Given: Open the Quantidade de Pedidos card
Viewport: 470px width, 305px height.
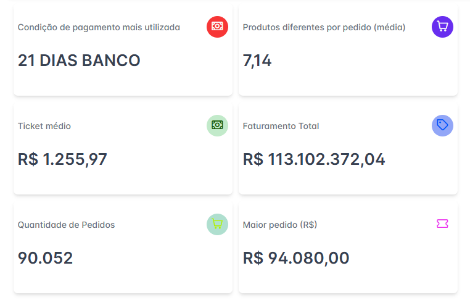Looking at the screenshot, I should (x=123, y=248).
